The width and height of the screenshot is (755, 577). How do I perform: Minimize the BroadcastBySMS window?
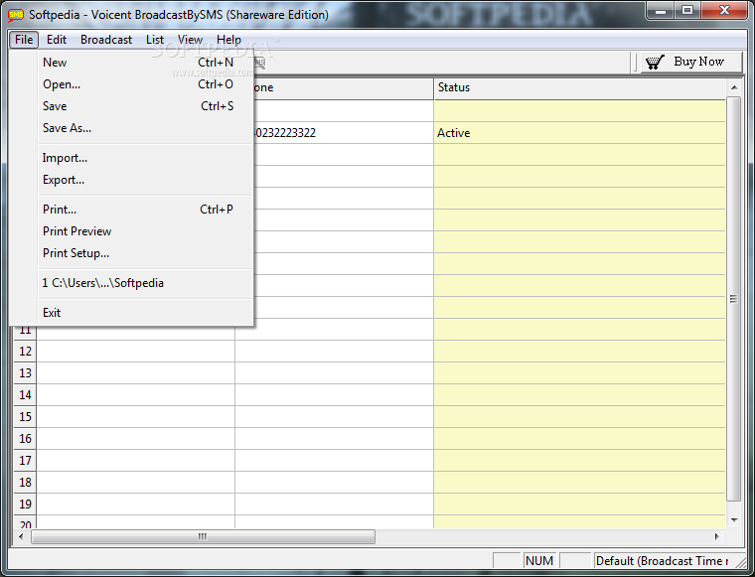click(661, 11)
